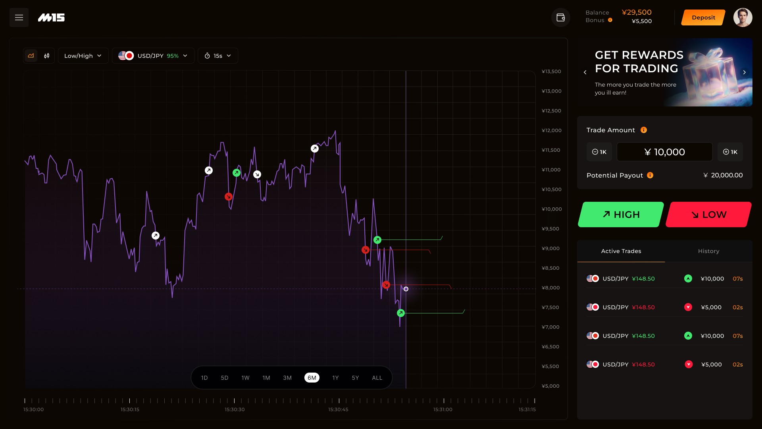Click the wallet icon in header
This screenshot has height=429, width=762.
(560, 17)
